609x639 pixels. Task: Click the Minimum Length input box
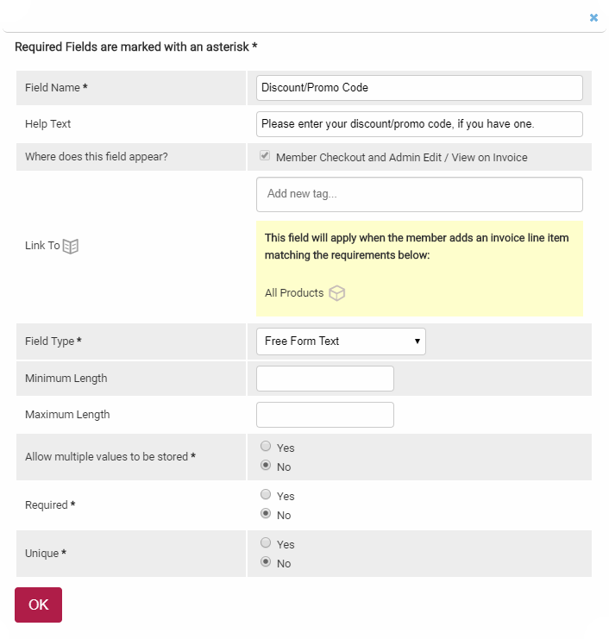(x=325, y=379)
